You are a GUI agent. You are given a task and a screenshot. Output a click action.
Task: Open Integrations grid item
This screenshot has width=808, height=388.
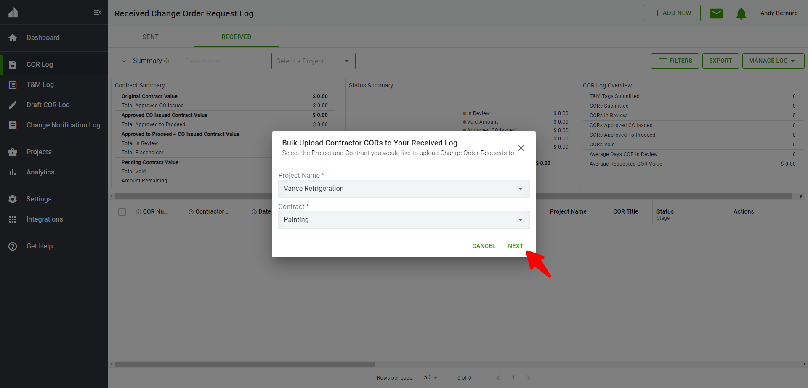(44, 219)
